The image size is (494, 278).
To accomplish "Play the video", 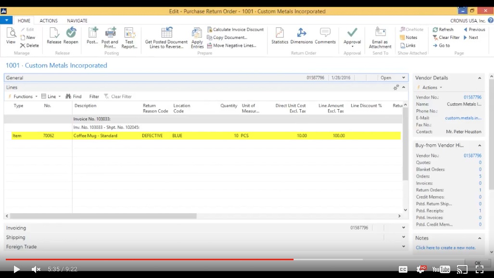I will pos(16,269).
